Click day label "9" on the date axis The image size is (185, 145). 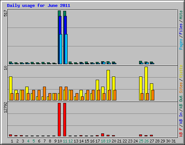(x=55, y=141)
